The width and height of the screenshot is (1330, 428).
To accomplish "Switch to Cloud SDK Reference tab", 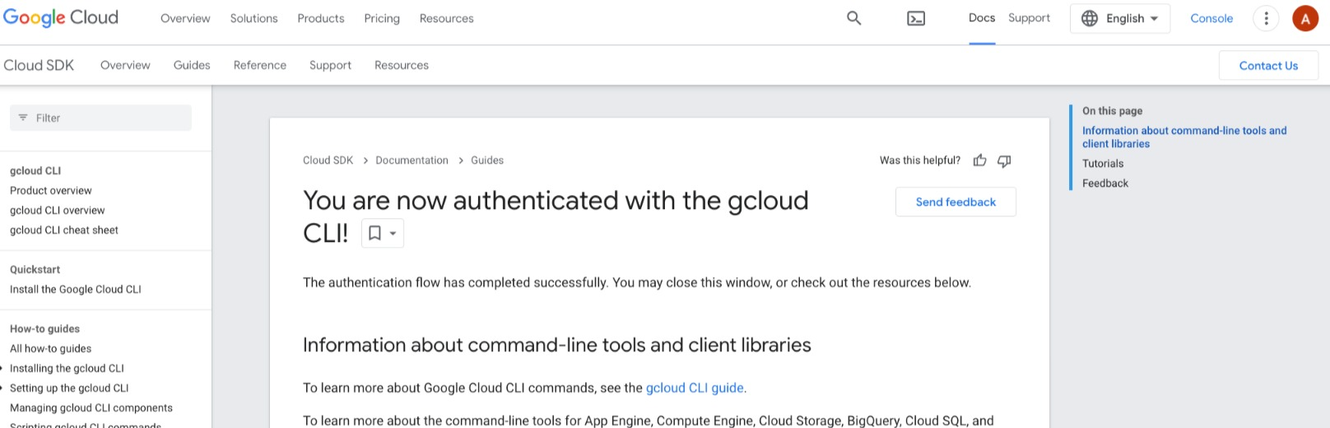I will pos(260,65).
